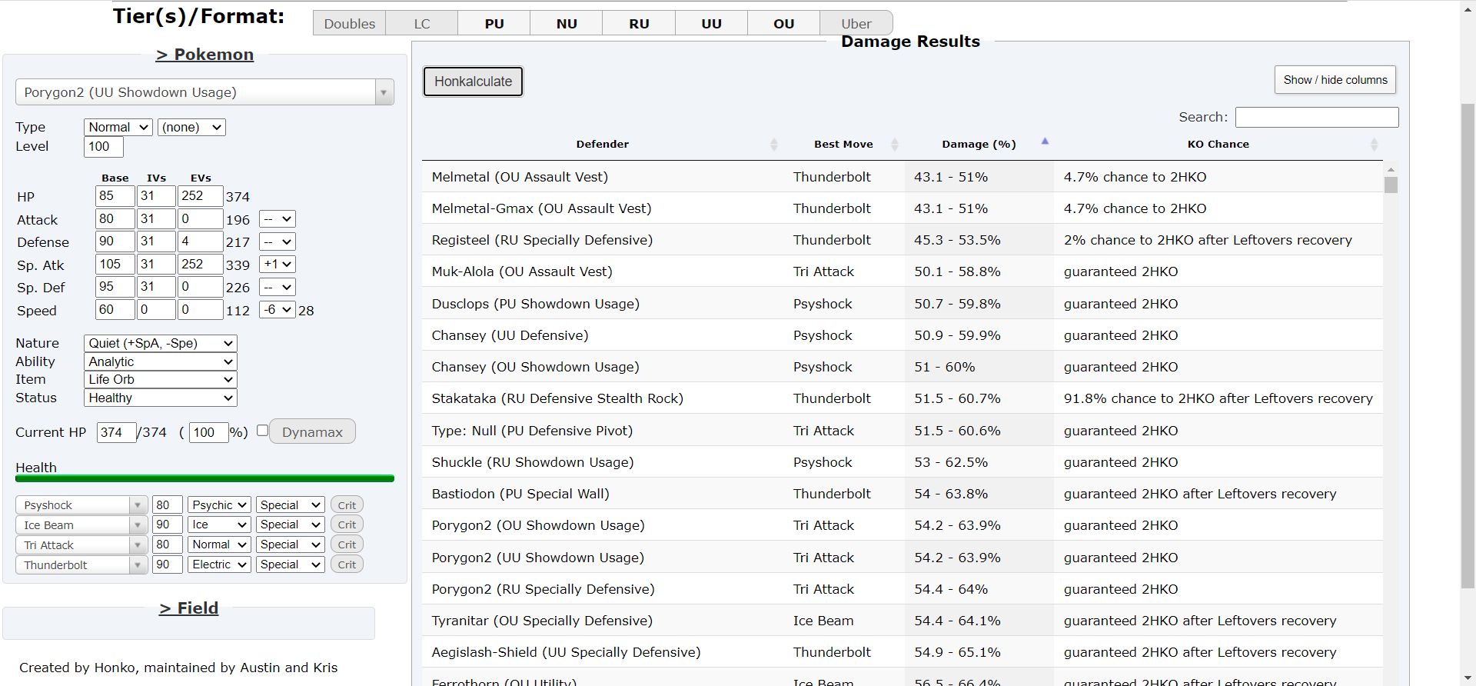
Task: Toggle Crit for Psyshock
Action: point(347,505)
